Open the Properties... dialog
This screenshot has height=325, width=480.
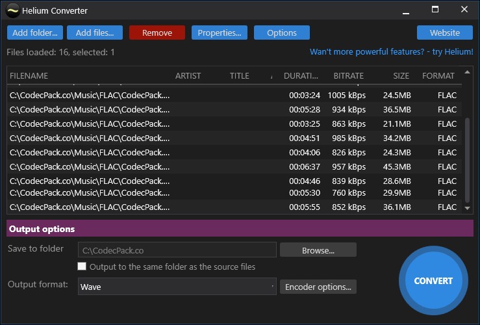tap(220, 32)
